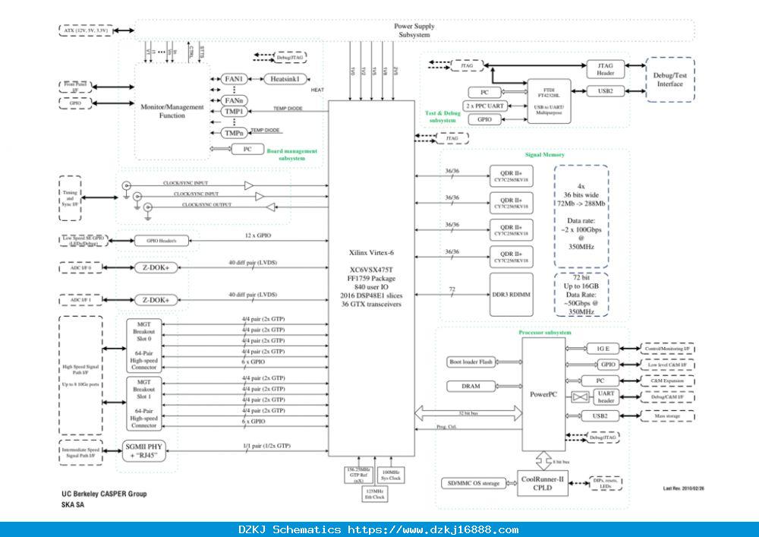Click the topmost clock/sync input buffer triangle
The height and width of the screenshot is (537, 759).
249,185
